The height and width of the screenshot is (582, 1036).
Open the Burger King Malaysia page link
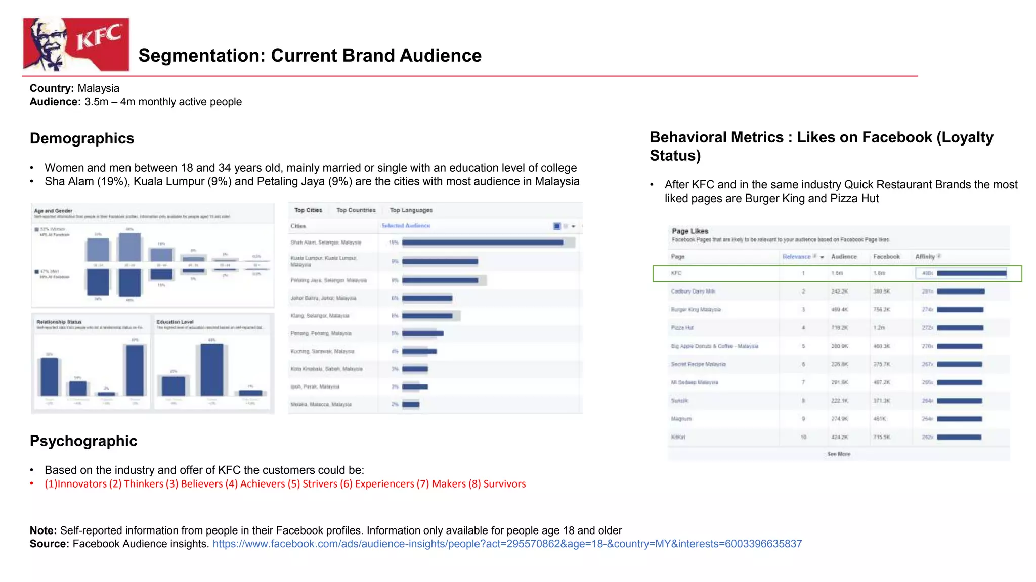pos(696,310)
